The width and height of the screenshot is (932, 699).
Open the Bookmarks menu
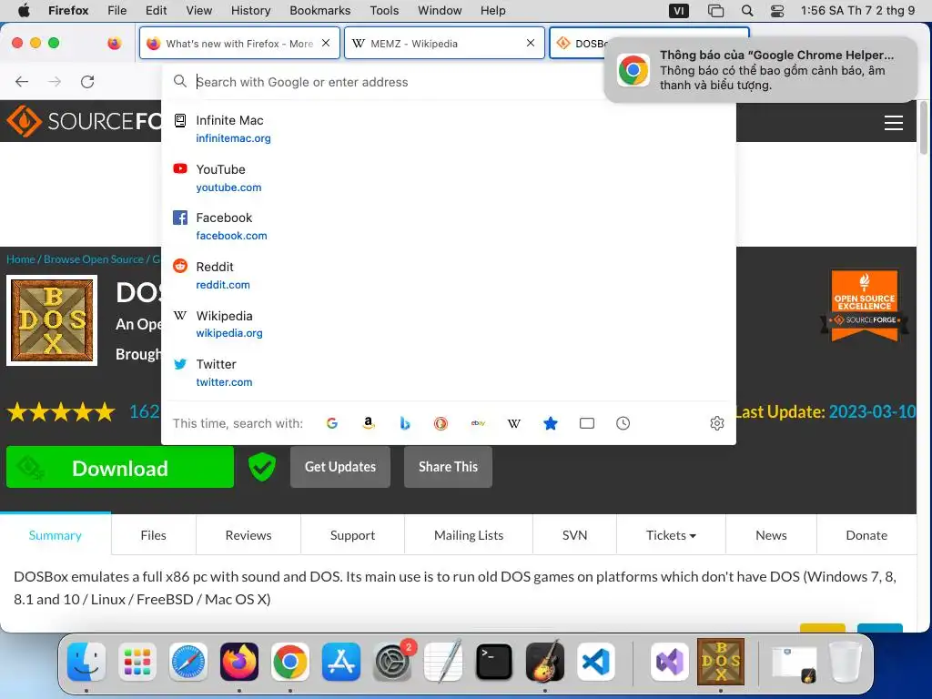click(319, 10)
